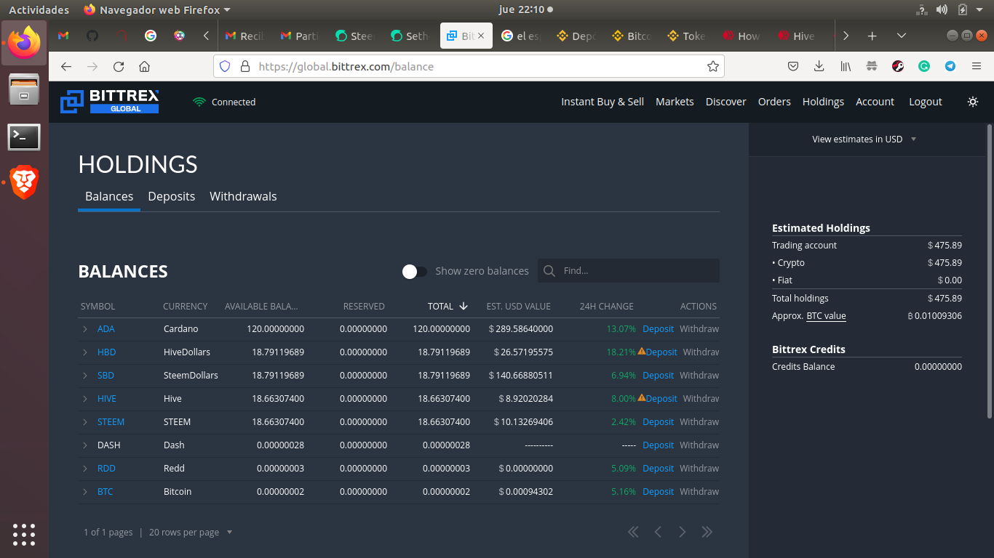Viewport: 994px width, 558px height.
Task: Click the HBD deposit warning triangle icon
Action: click(x=642, y=351)
